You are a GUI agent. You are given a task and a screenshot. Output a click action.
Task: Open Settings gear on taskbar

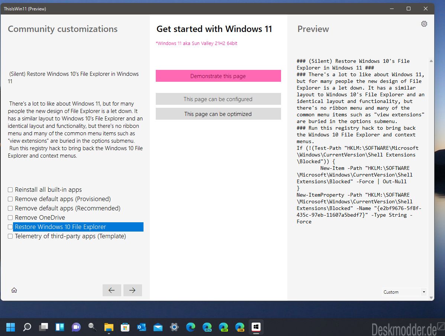coord(174,327)
